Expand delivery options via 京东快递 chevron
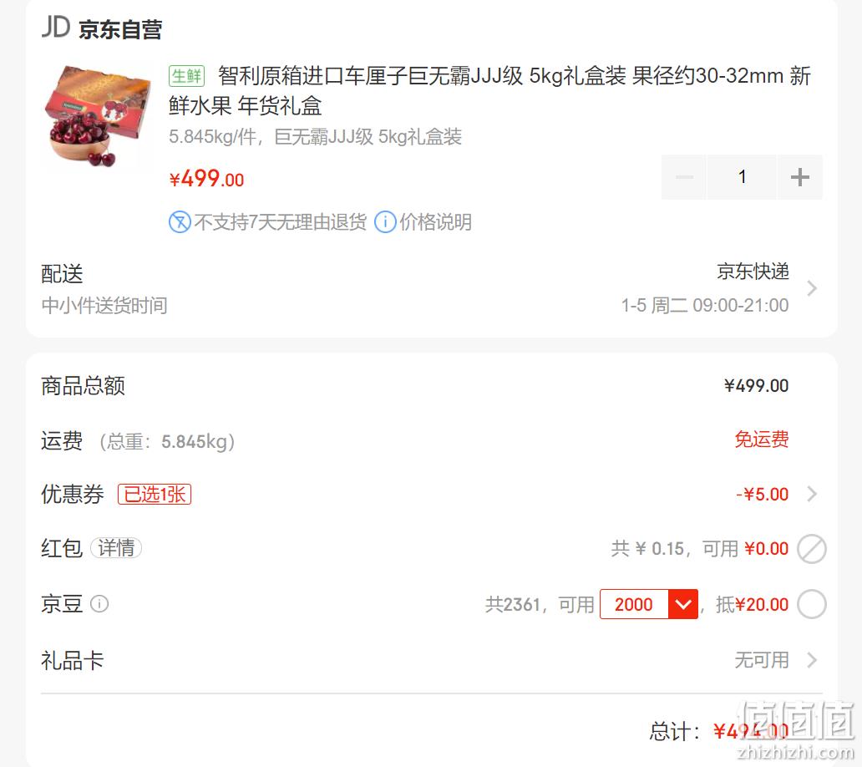This screenshot has width=862, height=767. pos(812,288)
